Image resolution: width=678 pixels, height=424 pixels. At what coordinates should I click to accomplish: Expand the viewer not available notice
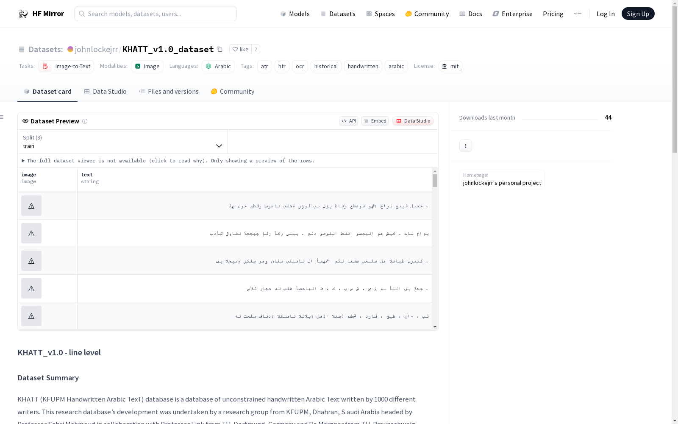pyautogui.click(x=168, y=161)
